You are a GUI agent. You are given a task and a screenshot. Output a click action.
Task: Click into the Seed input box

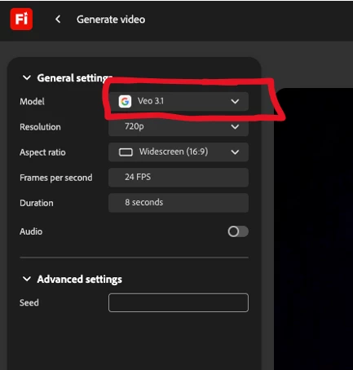(x=179, y=302)
